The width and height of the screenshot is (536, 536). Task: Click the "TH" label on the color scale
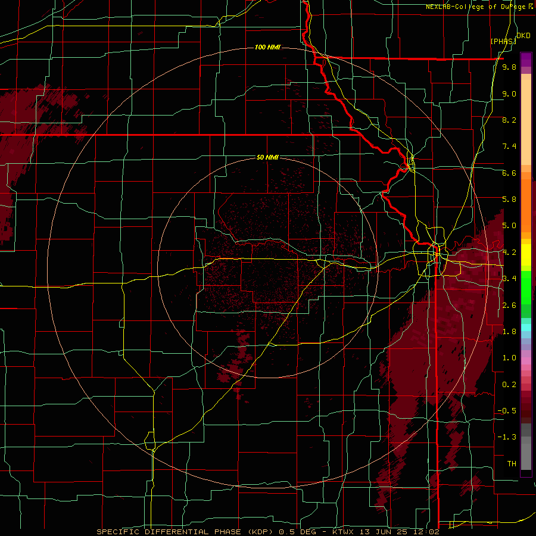pos(512,463)
